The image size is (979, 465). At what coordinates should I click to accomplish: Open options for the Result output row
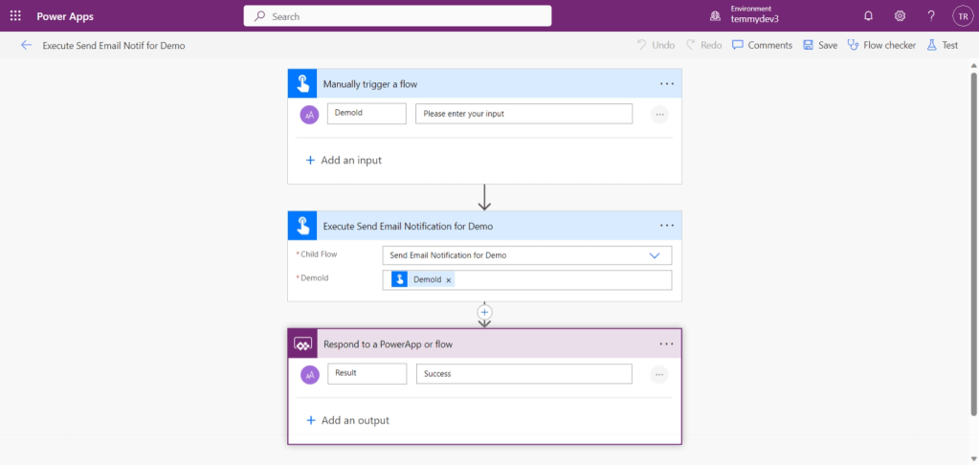659,374
